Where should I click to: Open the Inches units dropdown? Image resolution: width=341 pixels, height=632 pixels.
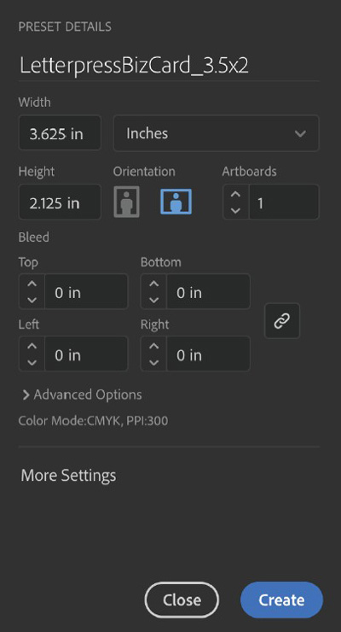217,133
